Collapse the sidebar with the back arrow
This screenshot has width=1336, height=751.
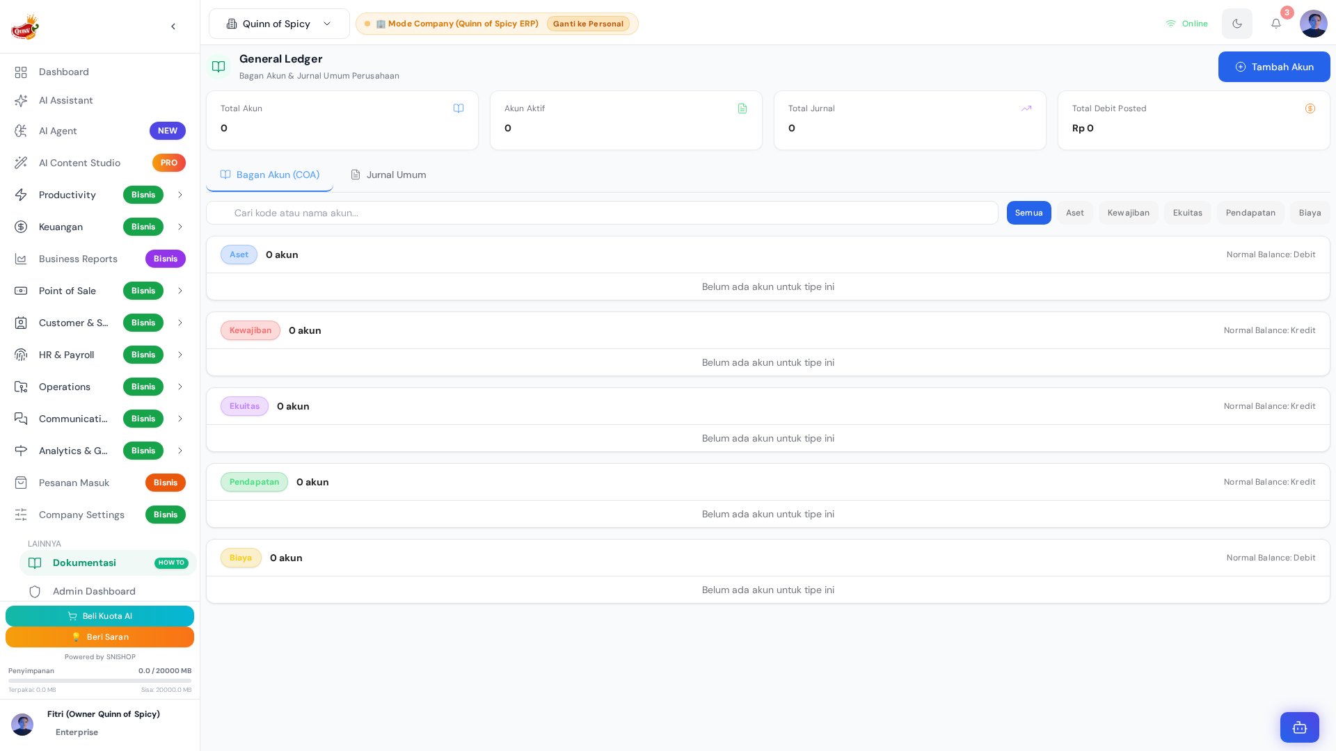[x=173, y=26]
